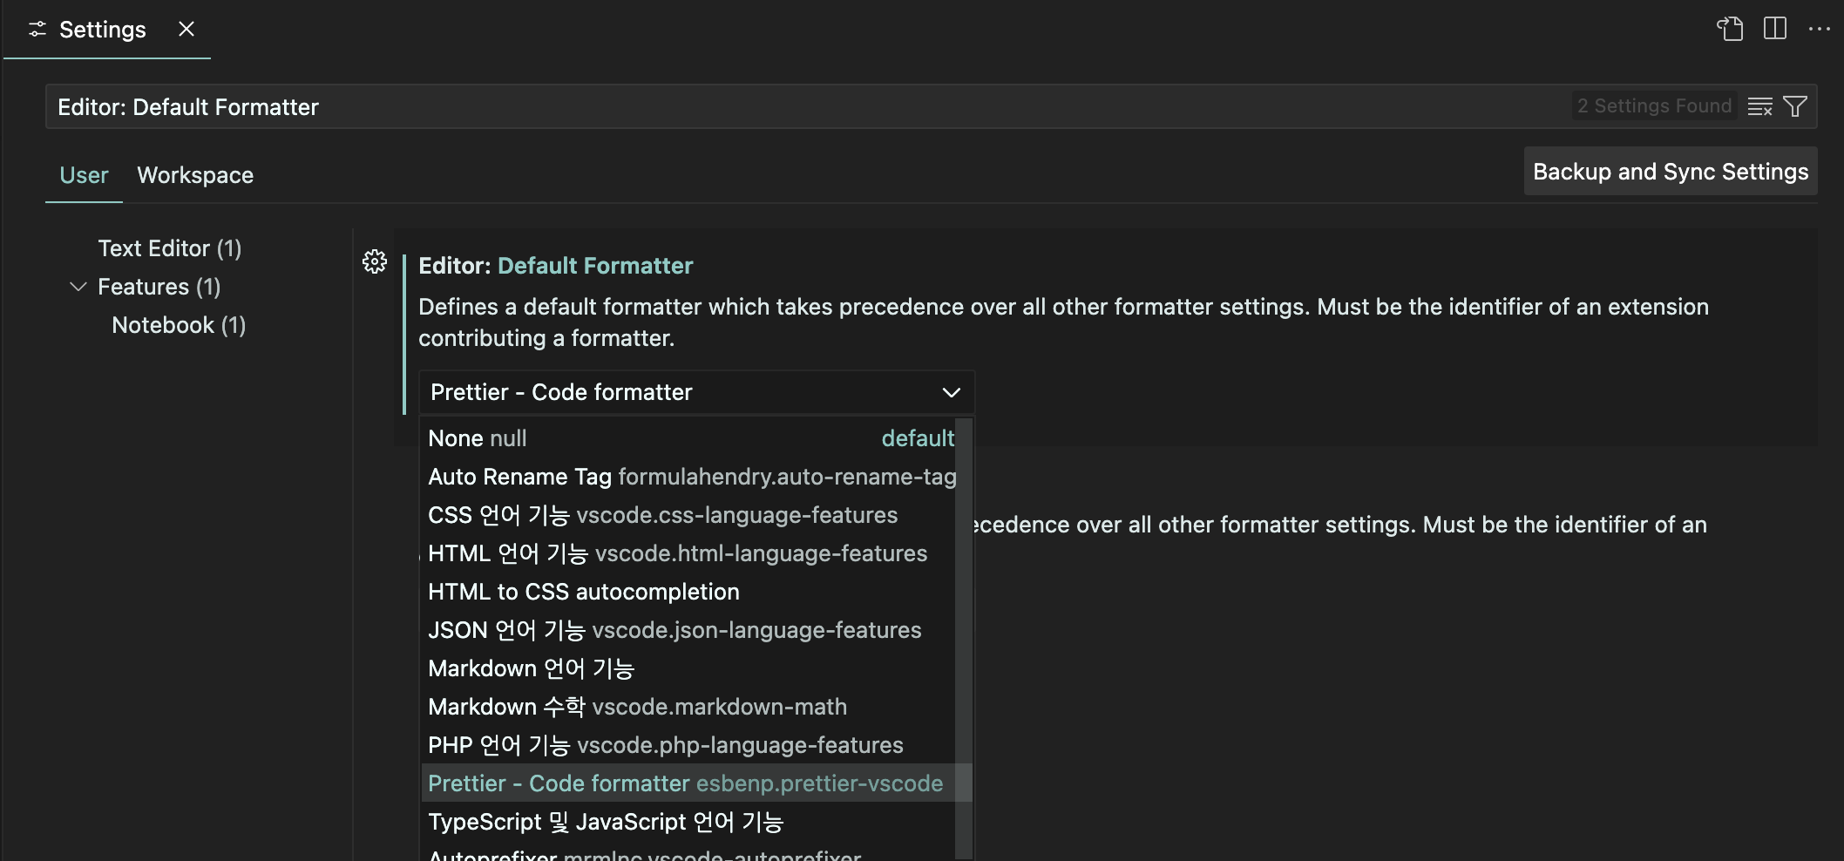Image resolution: width=1844 pixels, height=861 pixels.
Task: Click the dropdown list scrollbar
Action: [x=963, y=610]
